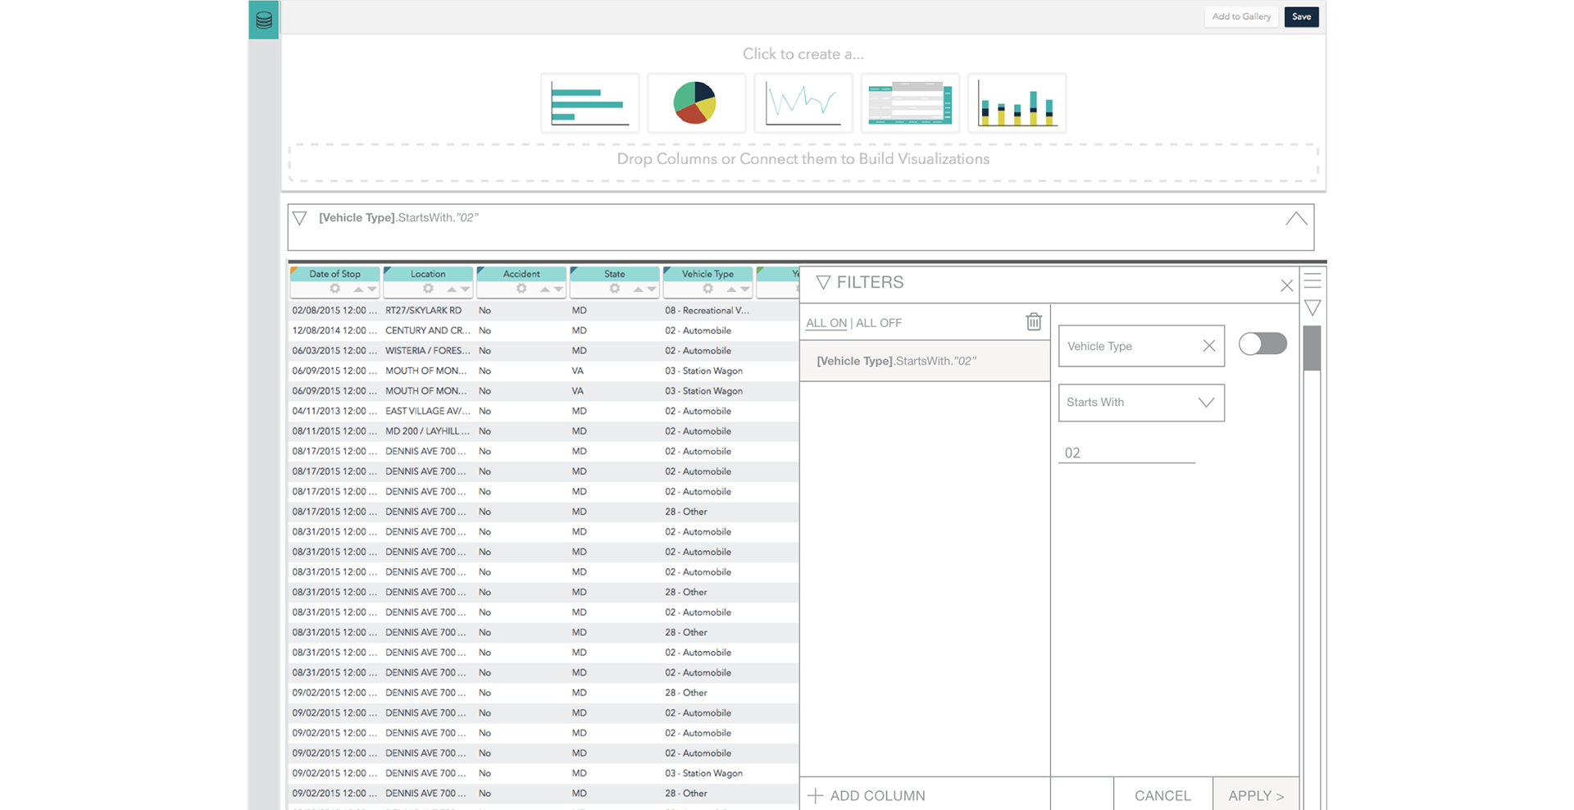Create a pie chart visualization
1574x810 pixels.
pyautogui.click(x=697, y=103)
